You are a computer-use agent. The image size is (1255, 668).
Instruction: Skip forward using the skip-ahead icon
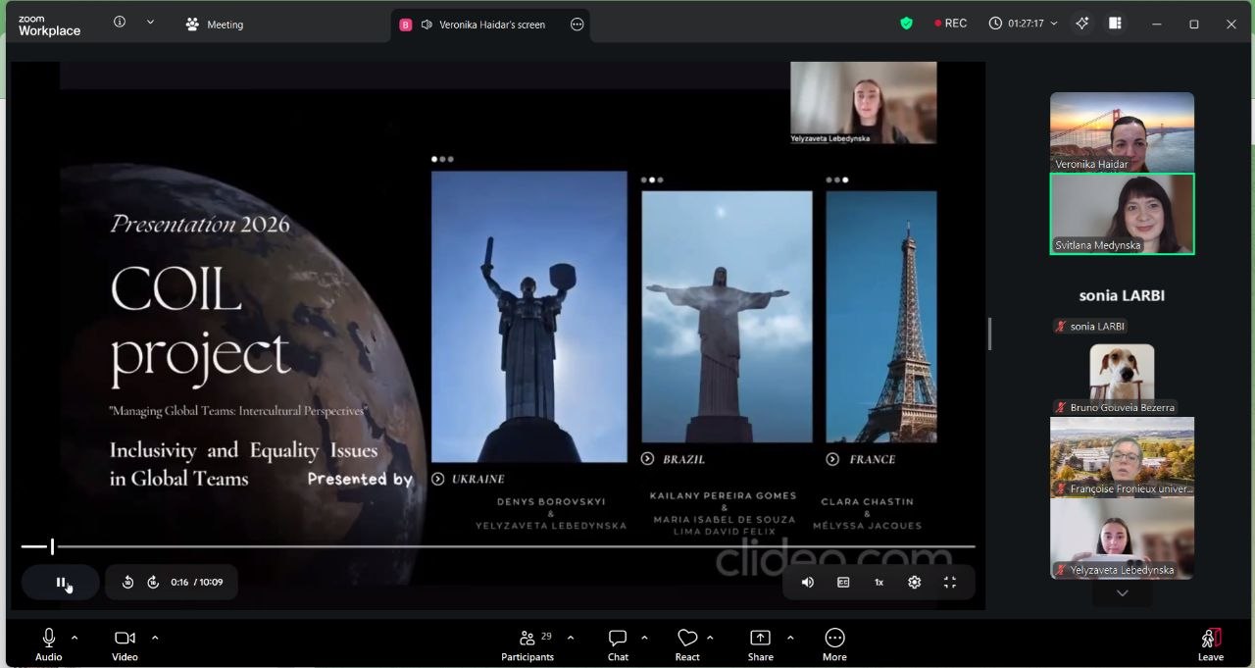tap(153, 583)
